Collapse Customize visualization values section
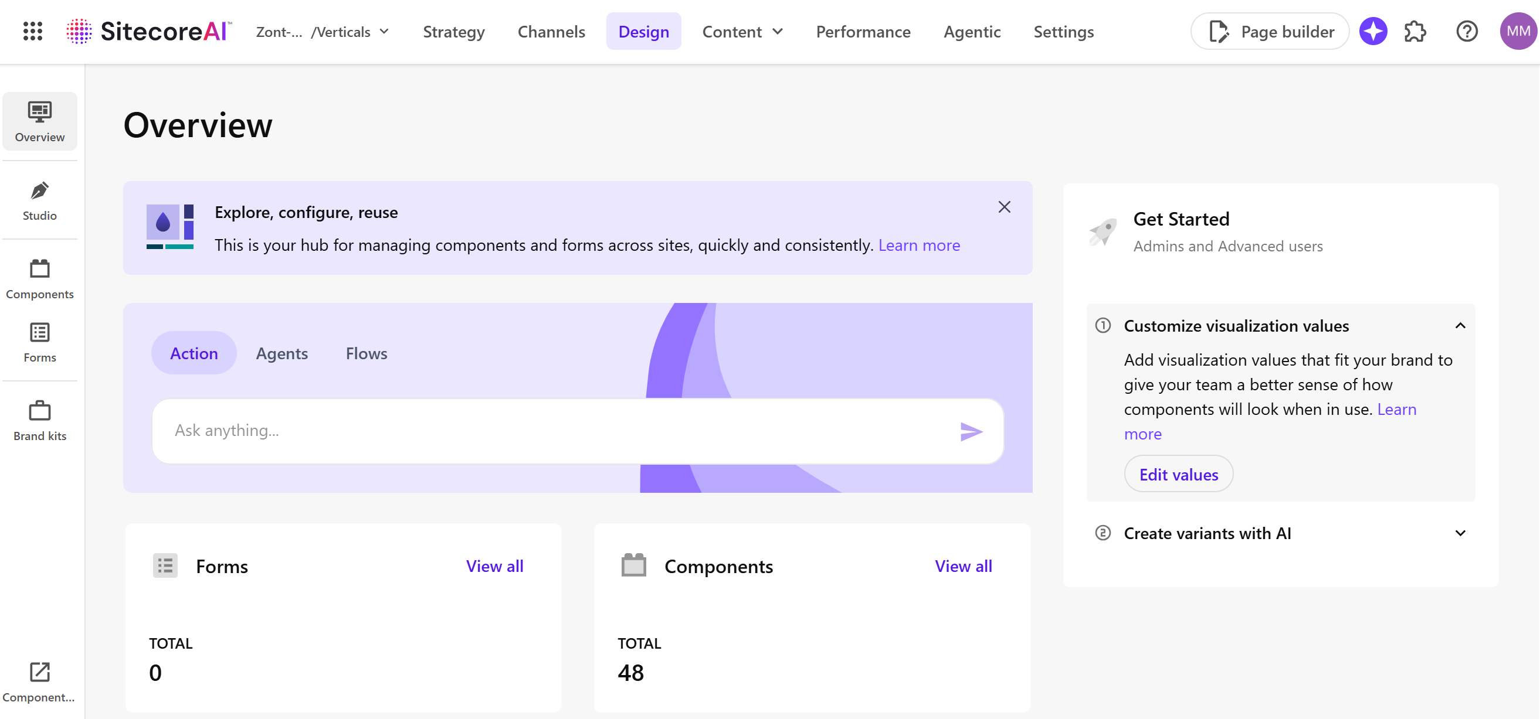This screenshot has height=719, width=1540. (1460, 325)
